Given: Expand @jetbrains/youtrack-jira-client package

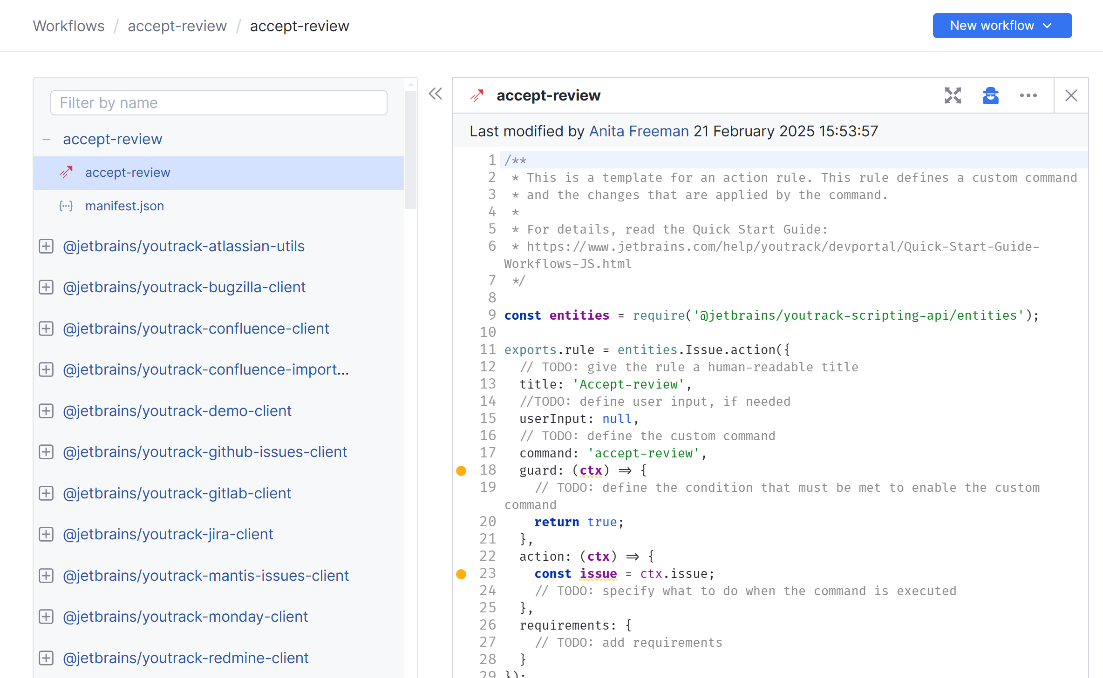Looking at the screenshot, I should pos(46,534).
